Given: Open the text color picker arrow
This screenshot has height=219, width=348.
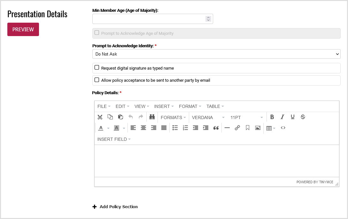Looking at the screenshot, I should 108,128.
